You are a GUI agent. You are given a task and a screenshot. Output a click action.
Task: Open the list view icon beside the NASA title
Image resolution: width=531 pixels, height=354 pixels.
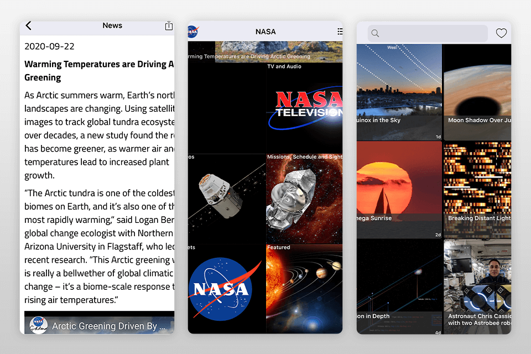click(x=340, y=32)
